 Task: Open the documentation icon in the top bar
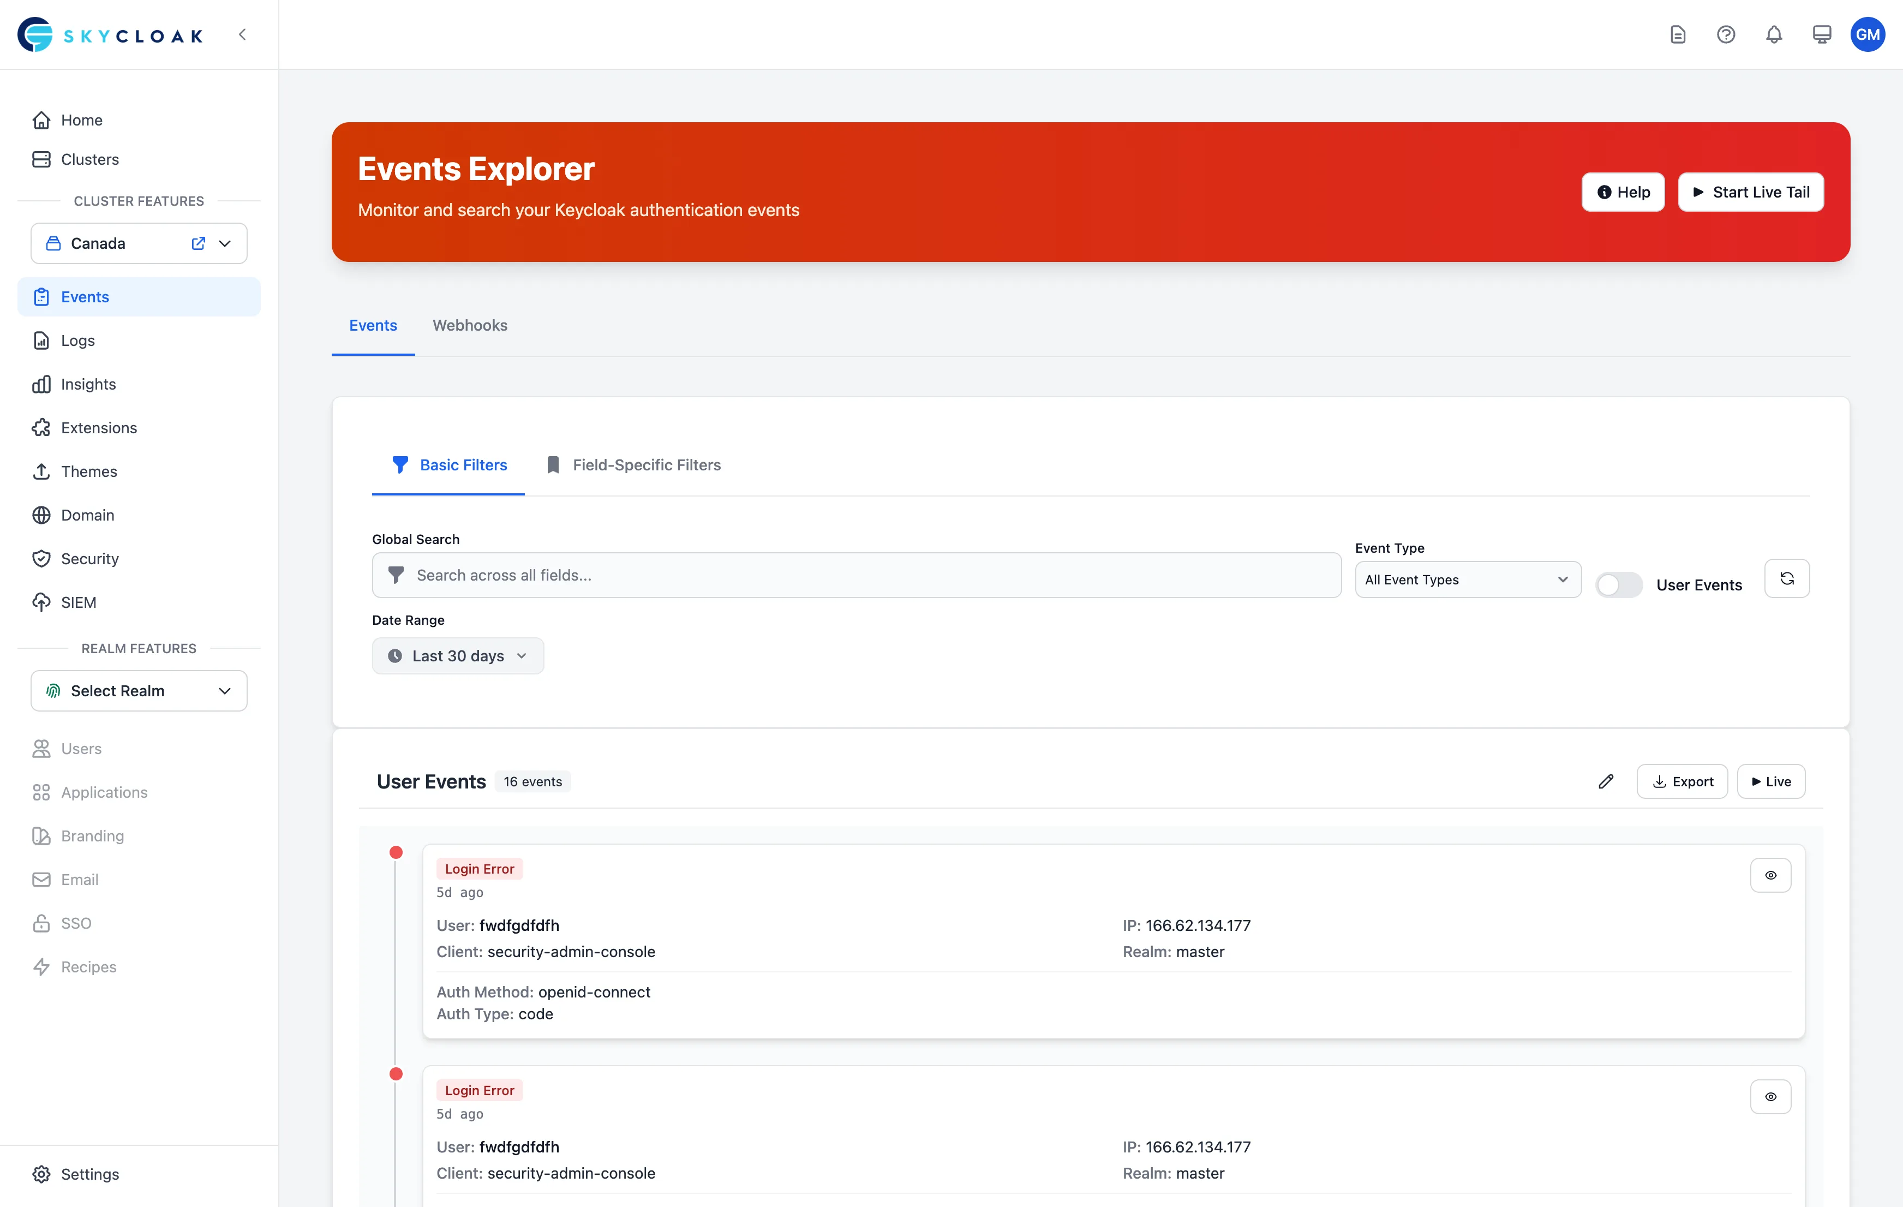click(x=1678, y=34)
